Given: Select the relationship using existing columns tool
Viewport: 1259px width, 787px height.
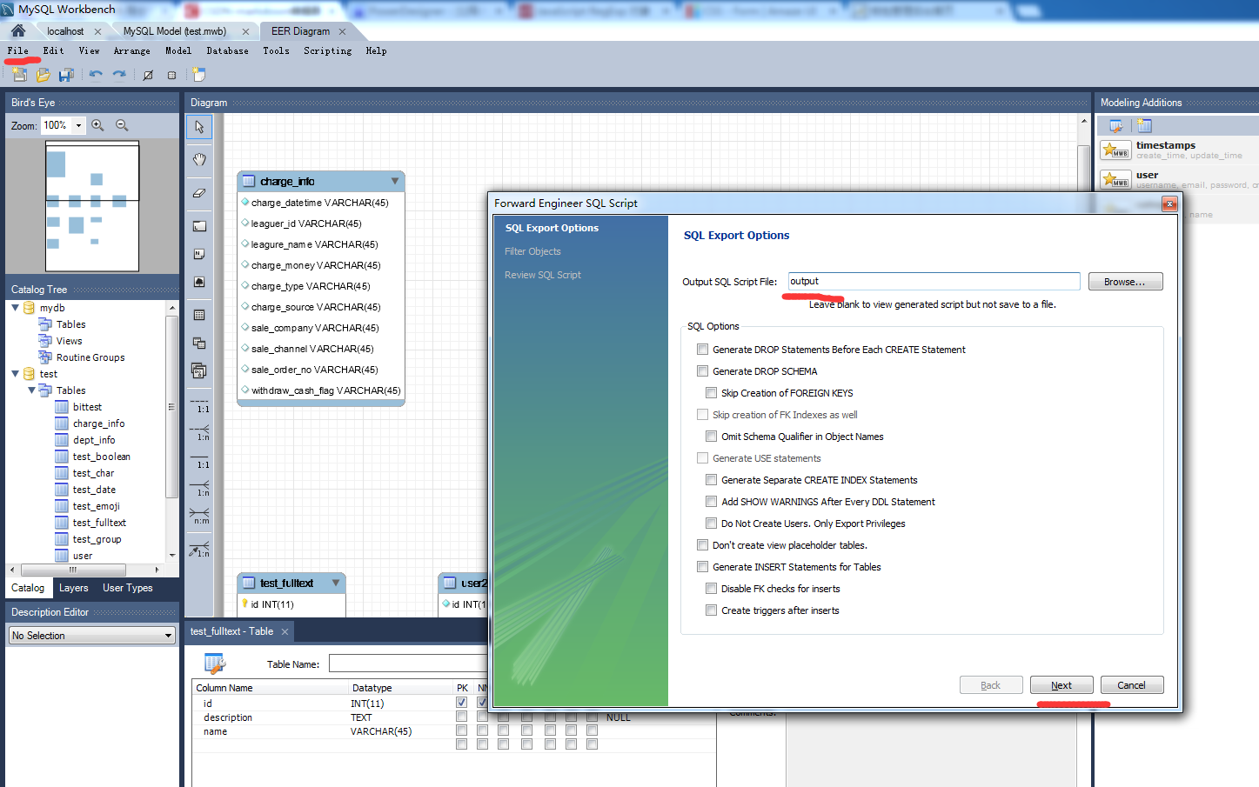Looking at the screenshot, I should (x=200, y=549).
